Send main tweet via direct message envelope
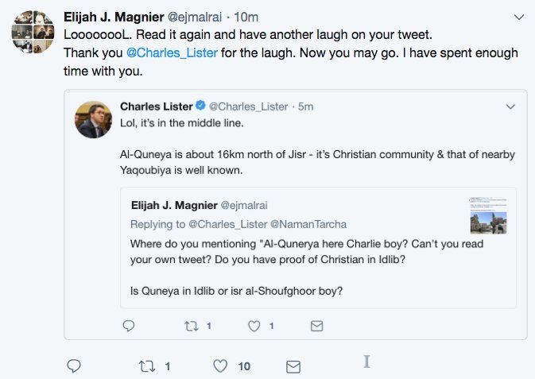The width and height of the screenshot is (535, 379). click(293, 367)
